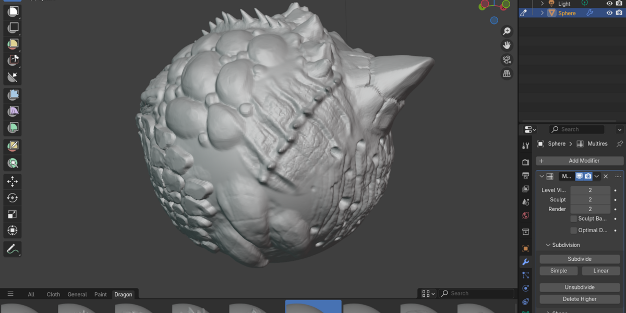Expand the Light item in the outliner
The image size is (626, 313).
click(x=543, y=3)
